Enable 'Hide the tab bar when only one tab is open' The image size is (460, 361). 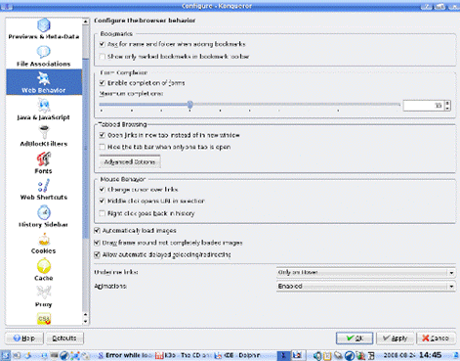tap(103, 147)
